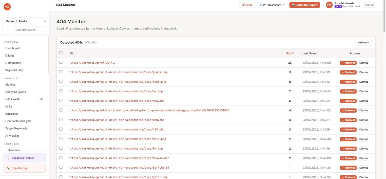Click Generate Report button
Screen dimensions: 386x179
[x=304, y=5]
